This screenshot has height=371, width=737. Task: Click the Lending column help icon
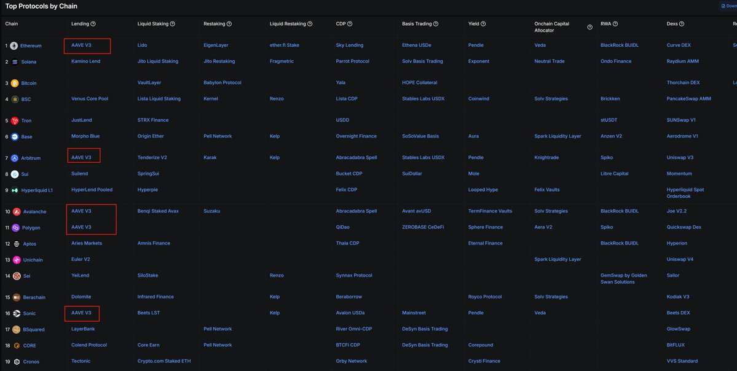click(93, 24)
